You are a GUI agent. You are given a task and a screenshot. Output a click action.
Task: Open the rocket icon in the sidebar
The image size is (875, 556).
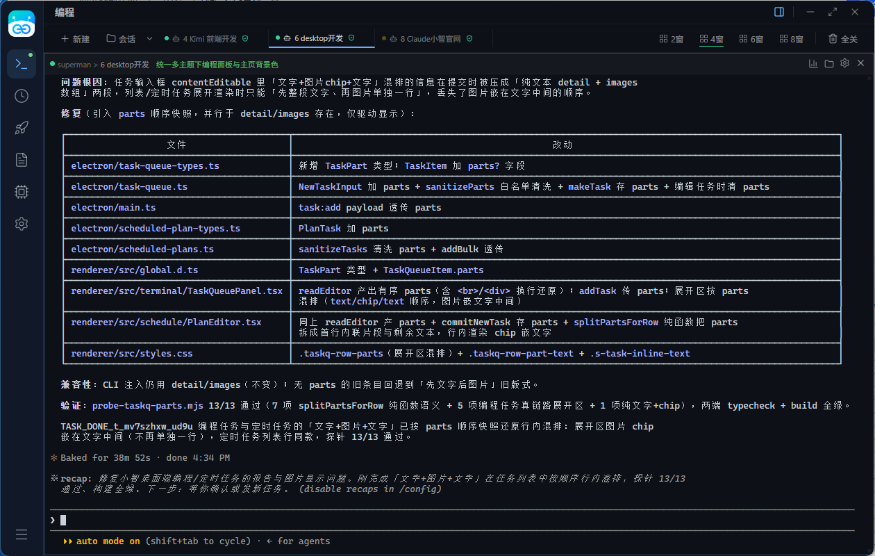pos(22,128)
